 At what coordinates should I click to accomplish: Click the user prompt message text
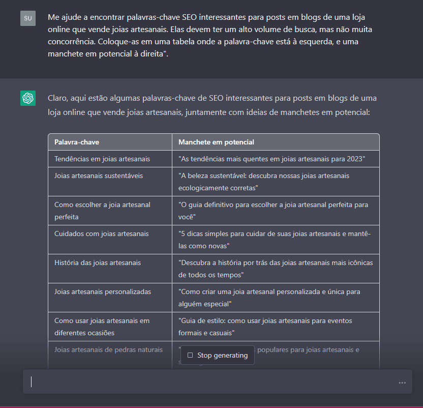pyautogui.click(x=210, y=36)
